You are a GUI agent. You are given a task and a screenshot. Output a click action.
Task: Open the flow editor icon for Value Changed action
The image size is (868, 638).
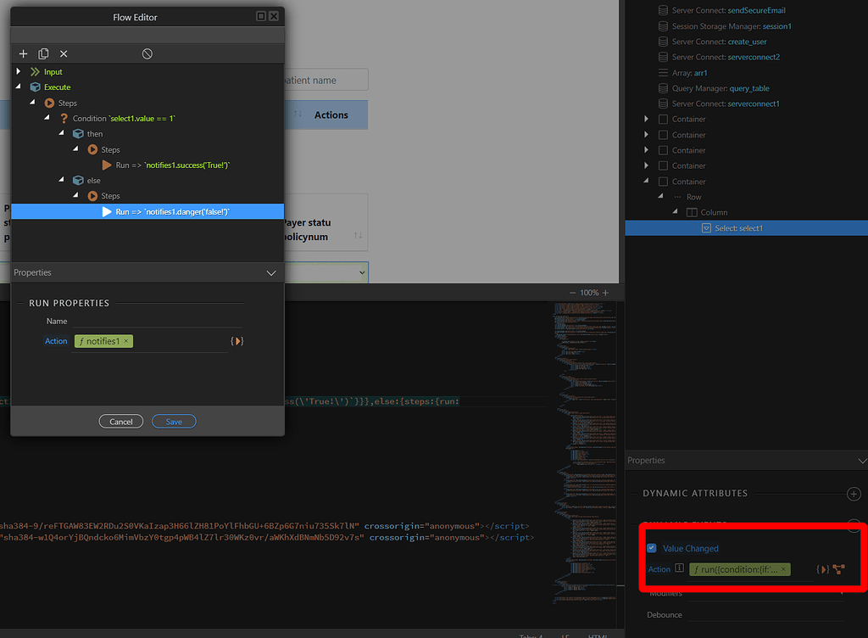click(839, 569)
